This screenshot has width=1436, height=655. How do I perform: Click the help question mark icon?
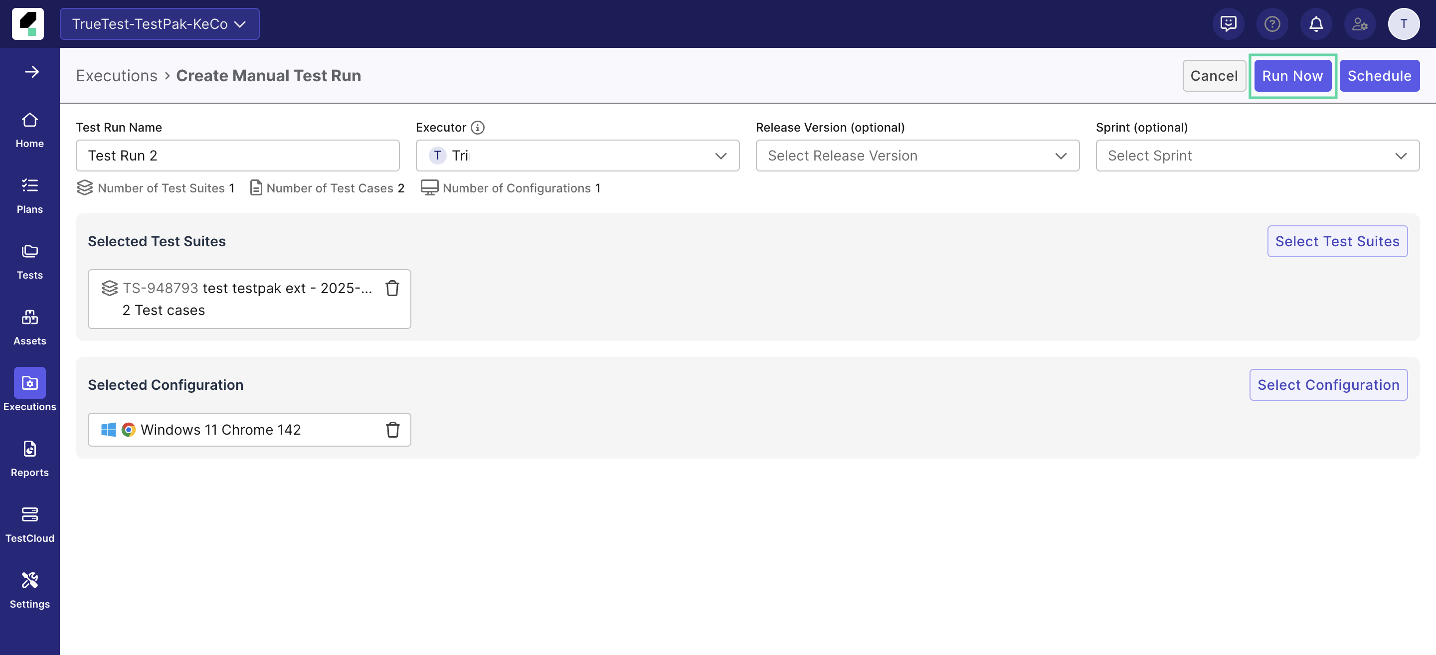pyautogui.click(x=1272, y=24)
